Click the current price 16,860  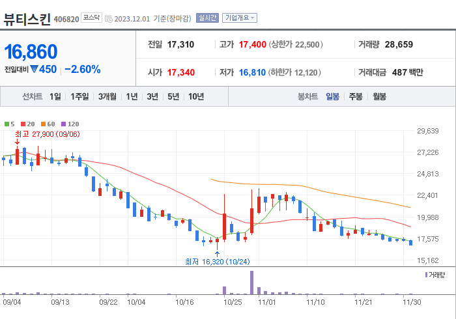click(31, 51)
